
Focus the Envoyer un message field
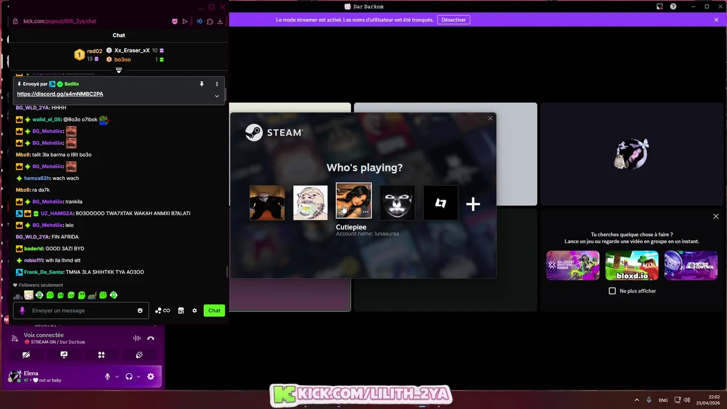[x=81, y=310]
